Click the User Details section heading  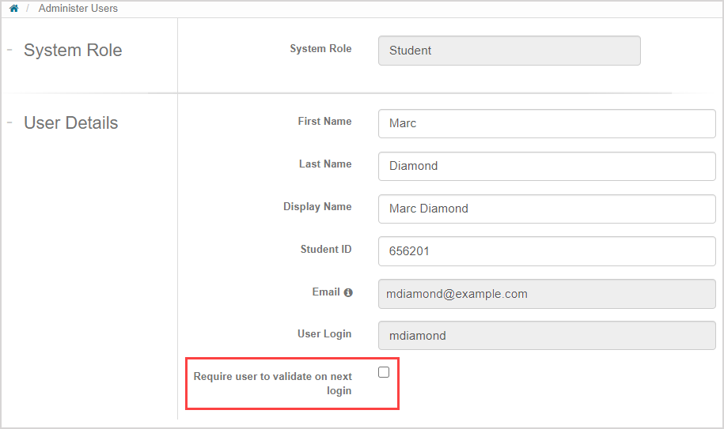[x=70, y=123]
